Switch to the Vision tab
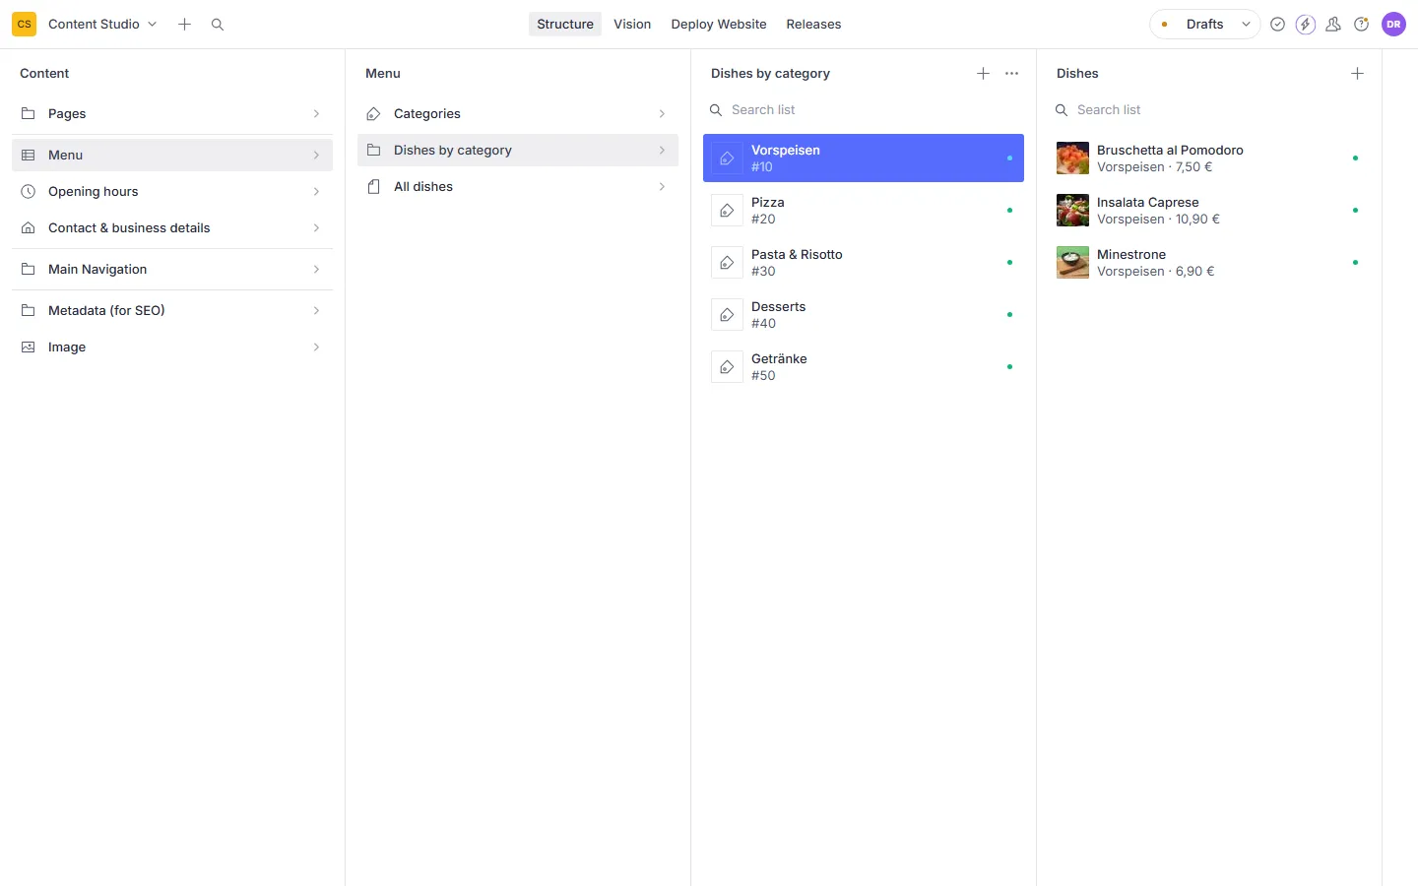 click(632, 24)
